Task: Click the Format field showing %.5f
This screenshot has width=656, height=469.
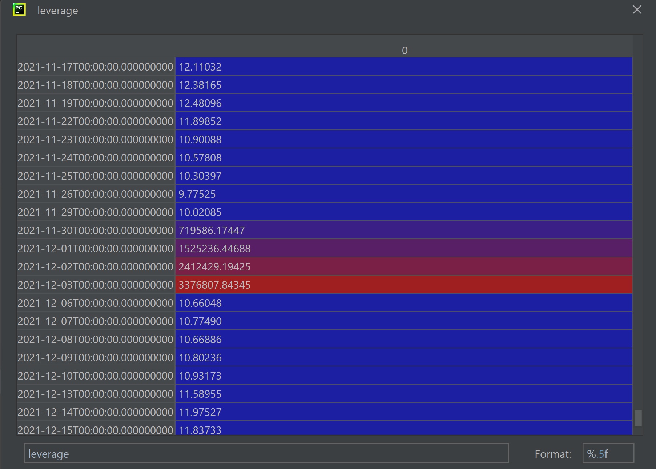Action: 608,453
